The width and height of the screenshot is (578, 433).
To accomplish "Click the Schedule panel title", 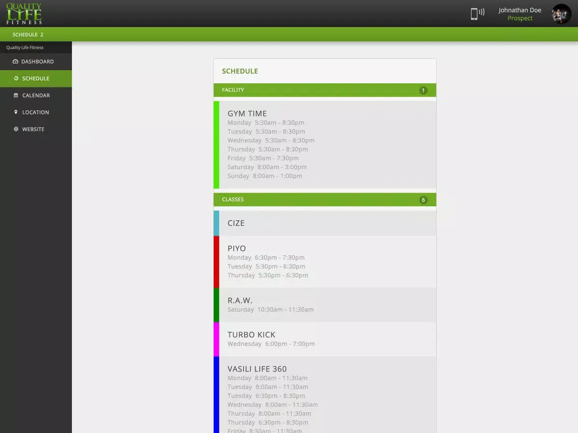I will click(x=240, y=71).
